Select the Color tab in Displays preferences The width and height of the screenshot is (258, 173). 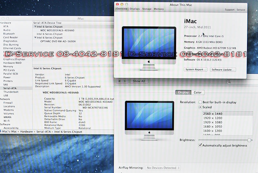(198, 92)
